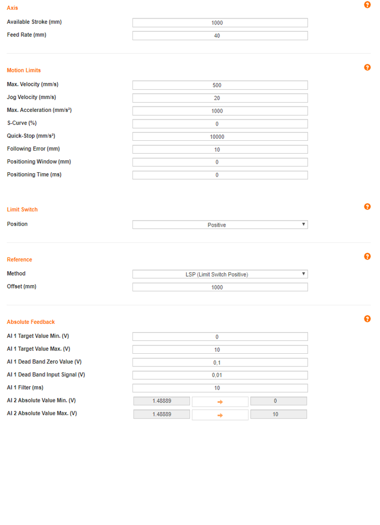Click the arrow to teach AI 2 Absolute Value Min.
The image size is (380, 525).
click(220, 402)
